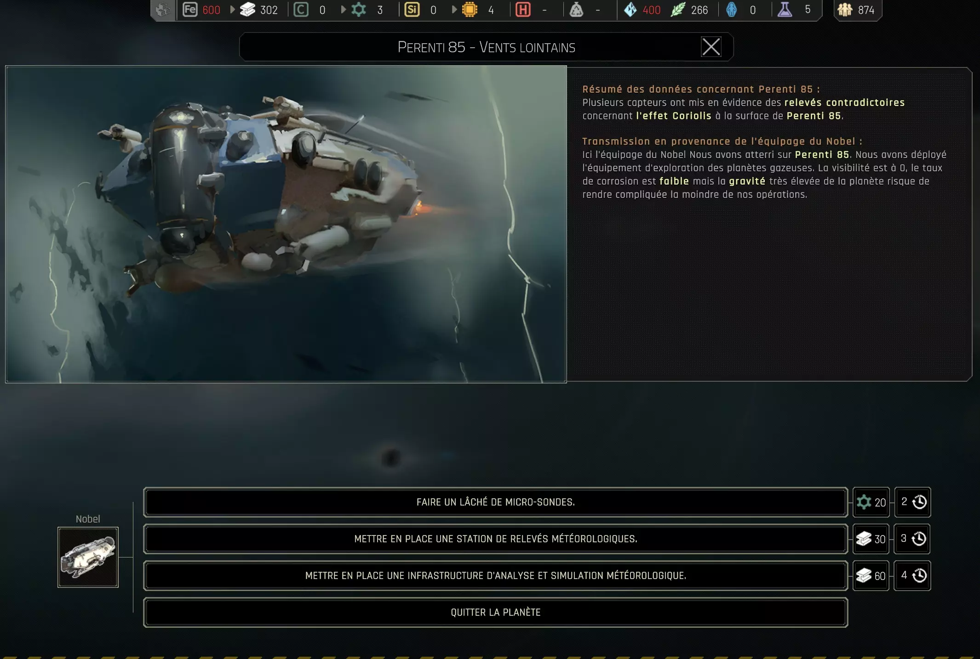This screenshot has width=980, height=659.
Task: Expand the carbon to polymer conversion arrow
Action: [343, 10]
